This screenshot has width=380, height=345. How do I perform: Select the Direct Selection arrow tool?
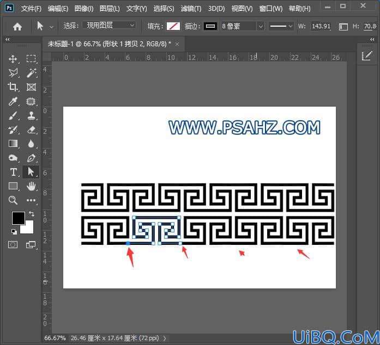(x=31, y=172)
